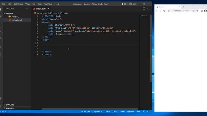Click Chrome back arrow

(157, 11)
